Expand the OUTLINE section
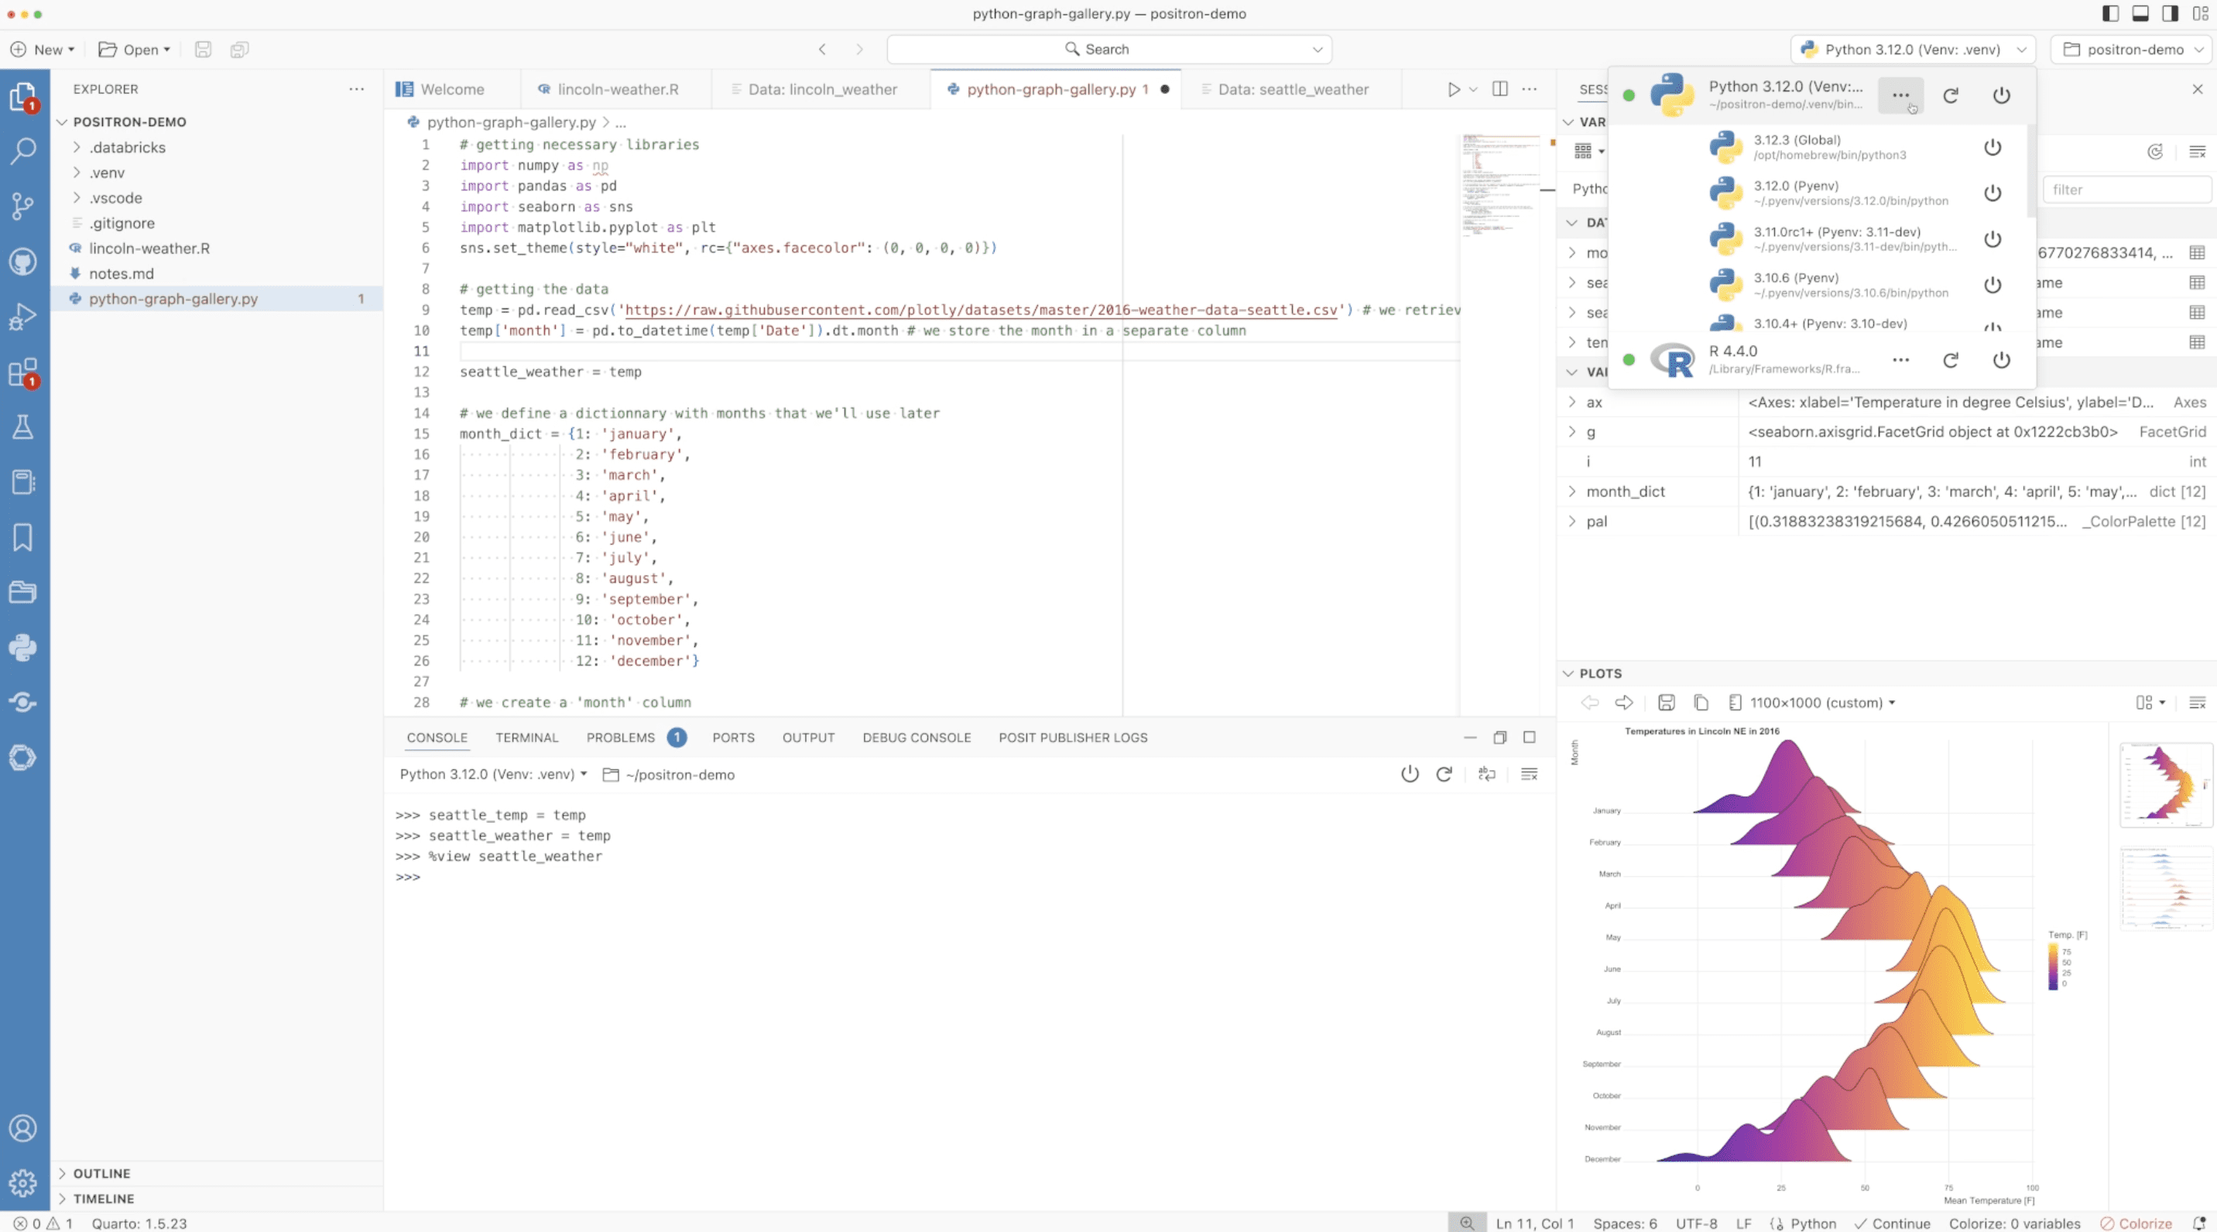 click(101, 1173)
